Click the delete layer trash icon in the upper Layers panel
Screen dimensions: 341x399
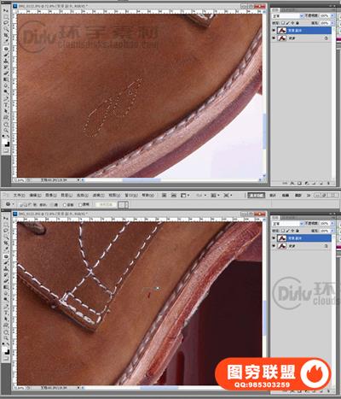(x=328, y=183)
